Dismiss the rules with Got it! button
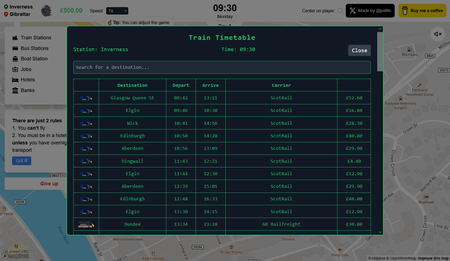Viewport: 450px width, 261px height. pos(21,161)
